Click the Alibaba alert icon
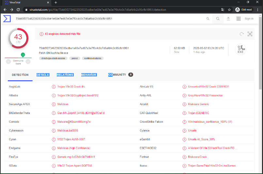263x174 pixels. tap(54, 95)
